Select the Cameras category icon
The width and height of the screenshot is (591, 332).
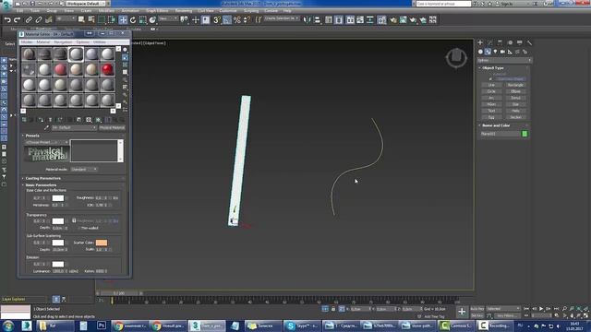502,52
